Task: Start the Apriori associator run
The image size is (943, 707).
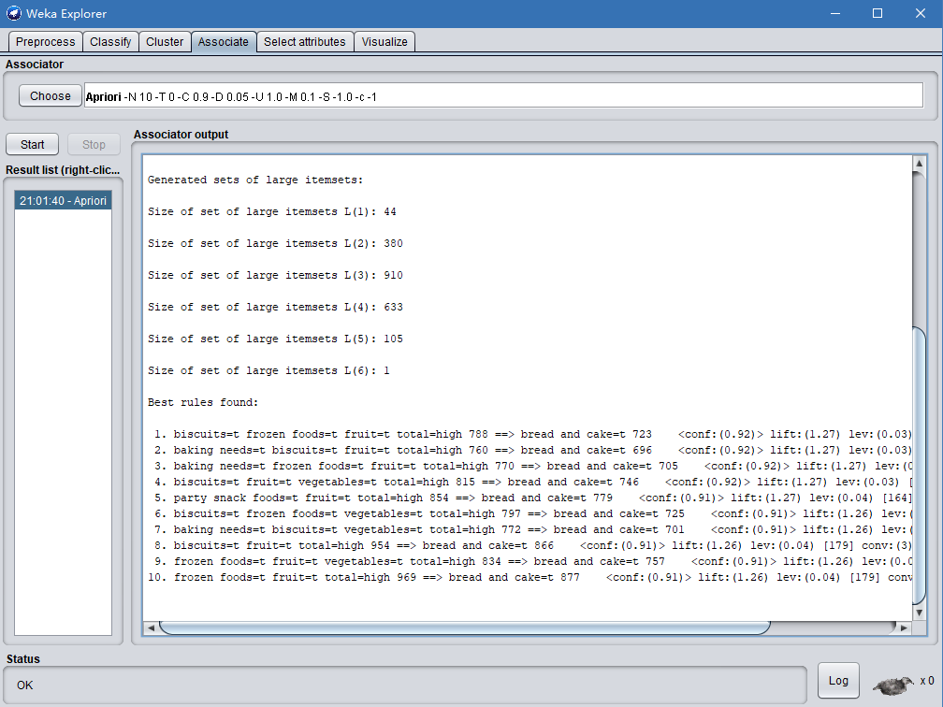Action: 33,145
